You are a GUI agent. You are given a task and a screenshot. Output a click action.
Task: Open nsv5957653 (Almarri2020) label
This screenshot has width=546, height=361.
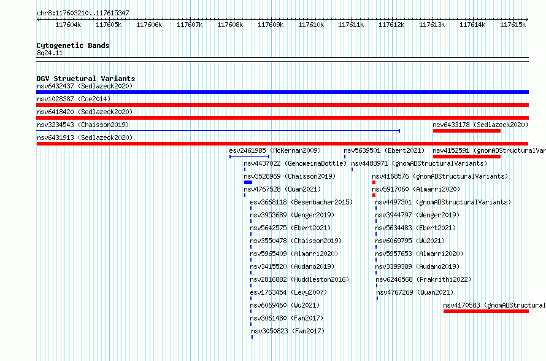(419, 254)
